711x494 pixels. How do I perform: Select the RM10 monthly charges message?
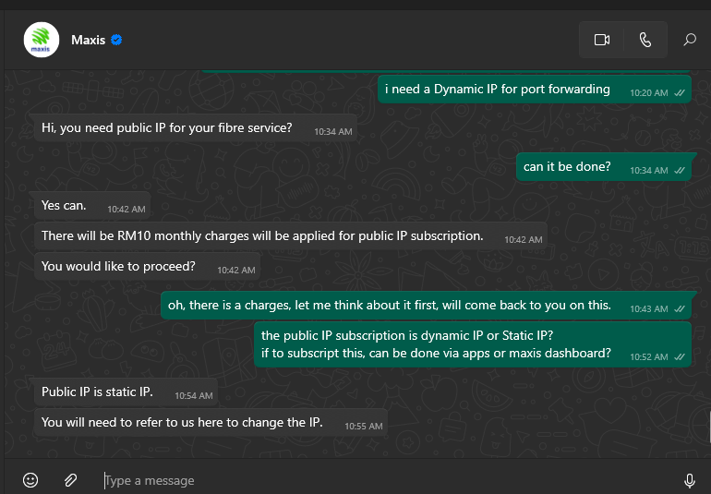click(x=291, y=235)
